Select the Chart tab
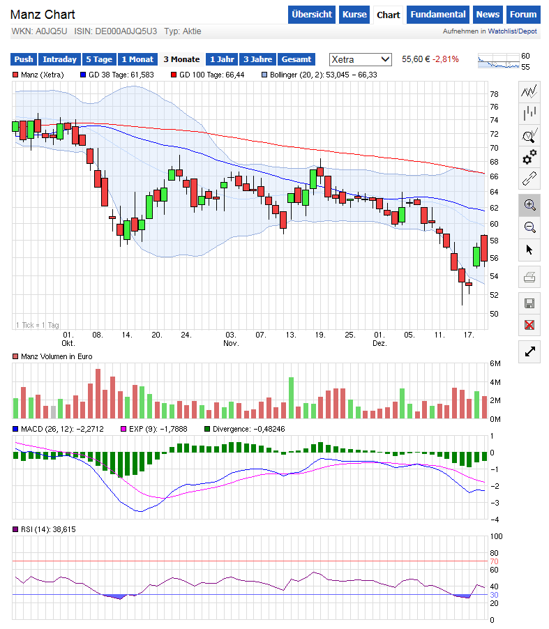Image resolution: width=549 pixels, height=629 pixels. coord(388,15)
